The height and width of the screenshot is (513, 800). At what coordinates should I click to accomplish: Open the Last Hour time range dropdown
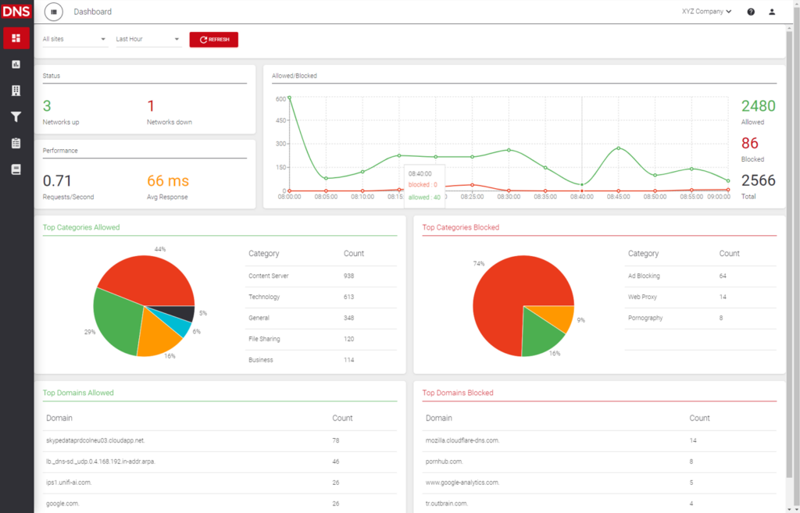pos(148,39)
